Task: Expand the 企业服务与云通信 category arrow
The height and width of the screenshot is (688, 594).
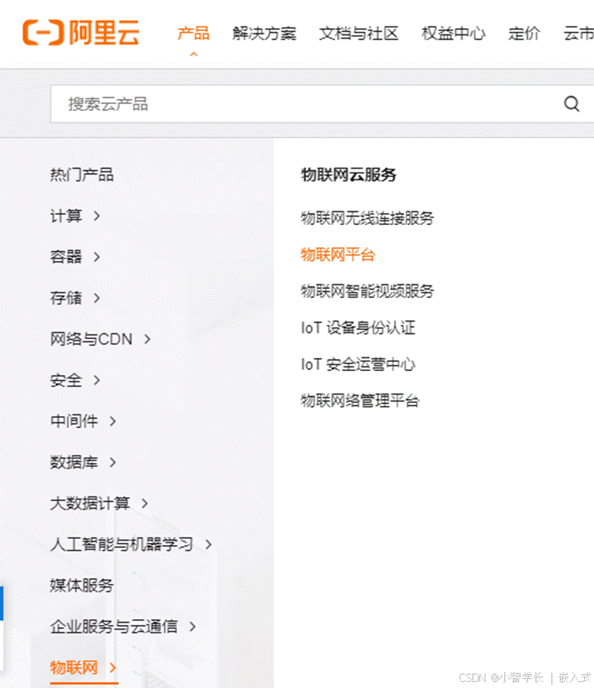Action: [x=192, y=626]
